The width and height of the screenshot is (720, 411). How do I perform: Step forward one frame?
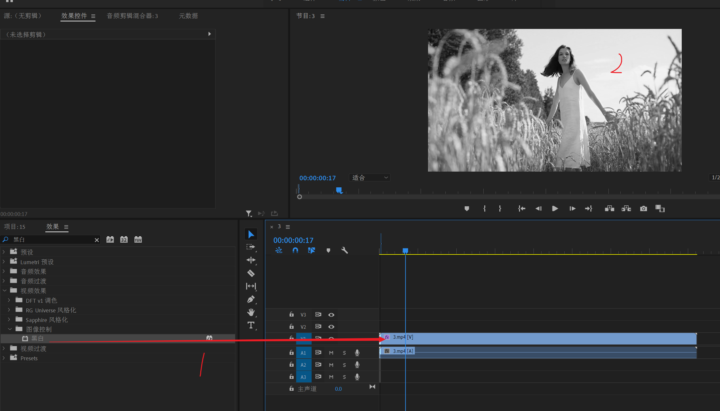572,209
